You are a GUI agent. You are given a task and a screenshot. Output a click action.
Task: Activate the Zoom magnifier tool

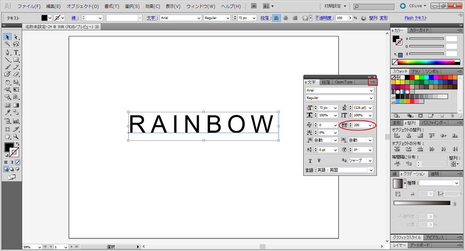[16, 137]
